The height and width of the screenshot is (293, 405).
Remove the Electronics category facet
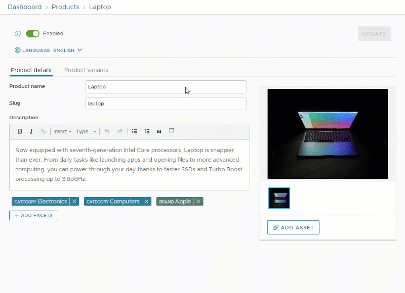[x=74, y=202]
